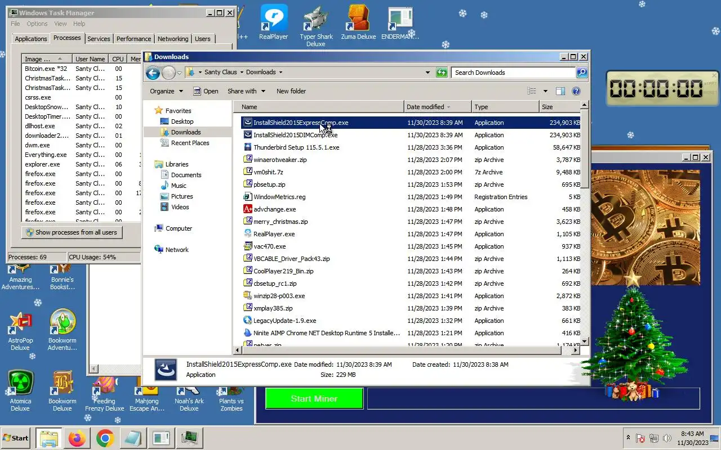The height and width of the screenshot is (450, 721).
Task: Sort processes by CPU column header
Action: (x=118, y=59)
